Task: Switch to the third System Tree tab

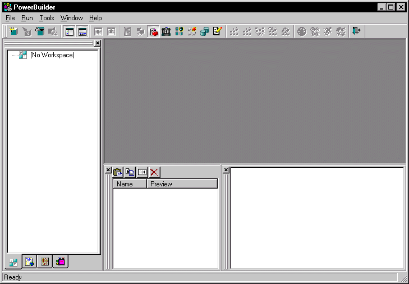Action: pos(45,262)
